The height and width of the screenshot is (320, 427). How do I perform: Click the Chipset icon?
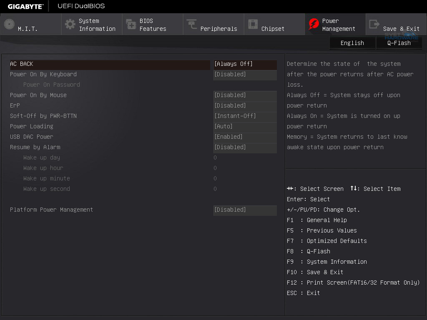(x=253, y=25)
